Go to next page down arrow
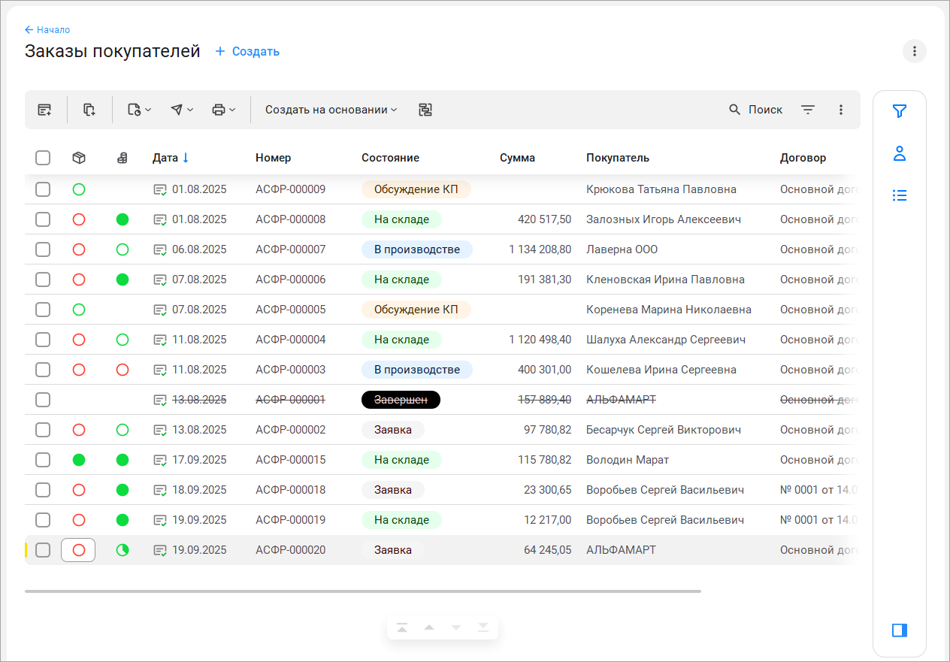 point(456,627)
